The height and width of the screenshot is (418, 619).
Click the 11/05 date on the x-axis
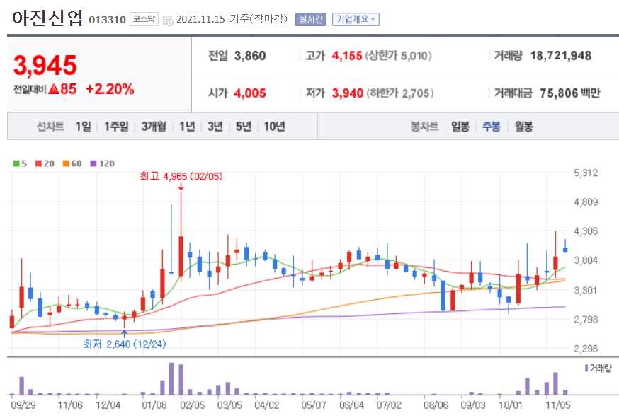558,405
